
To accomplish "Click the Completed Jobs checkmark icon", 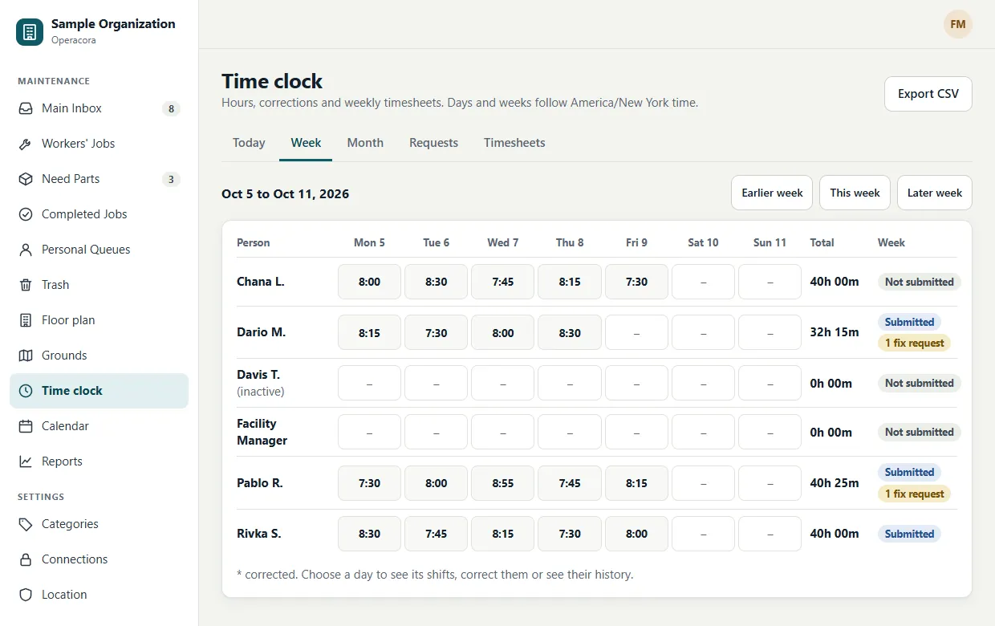I will pos(26,214).
